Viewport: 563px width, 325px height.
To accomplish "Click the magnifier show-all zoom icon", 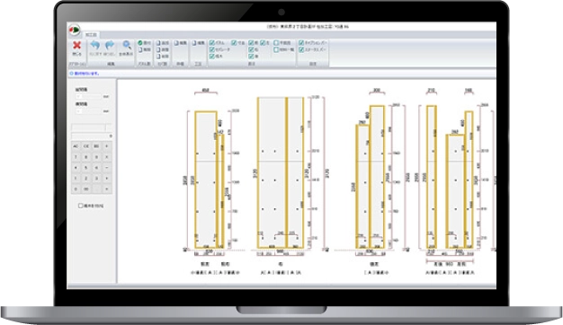I will pos(127,45).
